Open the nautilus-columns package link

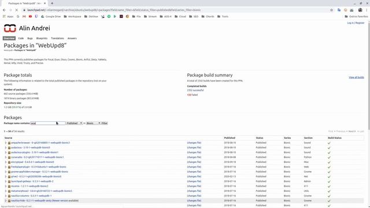[31, 196]
